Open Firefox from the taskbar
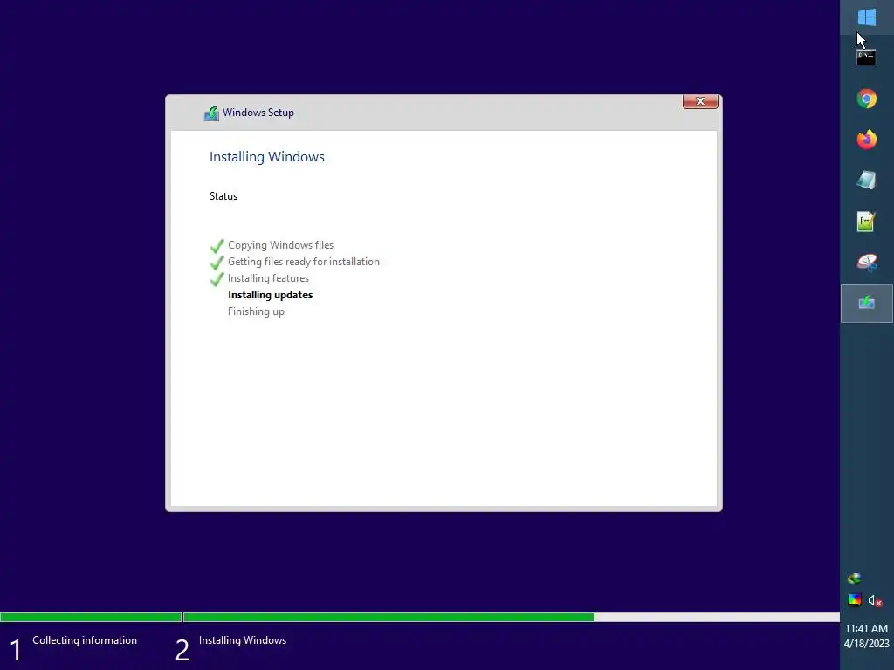 coord(867,140)
